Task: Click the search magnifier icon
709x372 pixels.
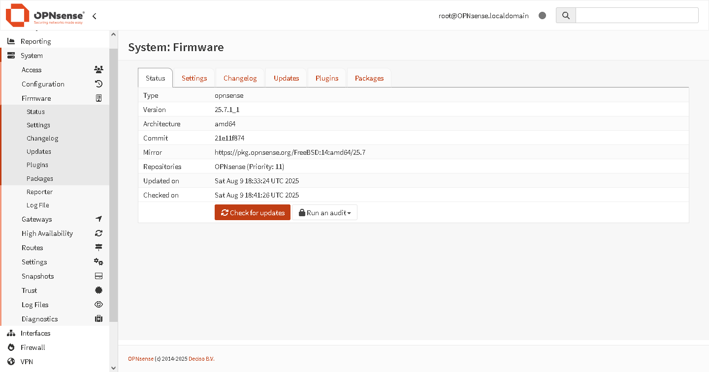Action: (x=565, y=15)
